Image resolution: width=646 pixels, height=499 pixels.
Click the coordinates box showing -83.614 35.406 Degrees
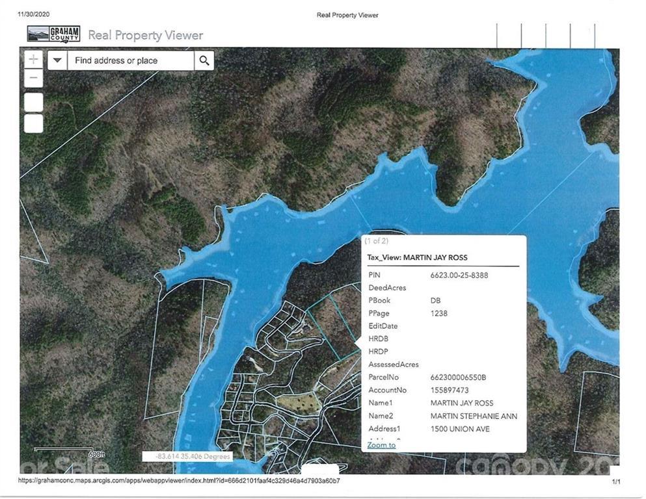[188, 456]
